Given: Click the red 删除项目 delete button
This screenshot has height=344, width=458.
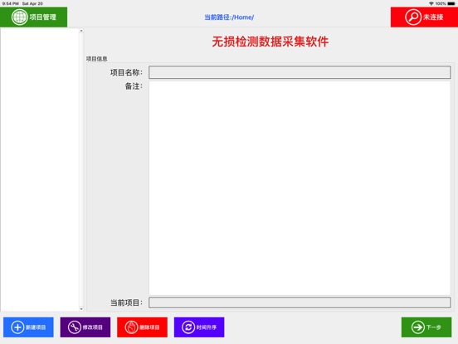Looking at the screenshot, I should pyautogui.click(x=142, y=327).
